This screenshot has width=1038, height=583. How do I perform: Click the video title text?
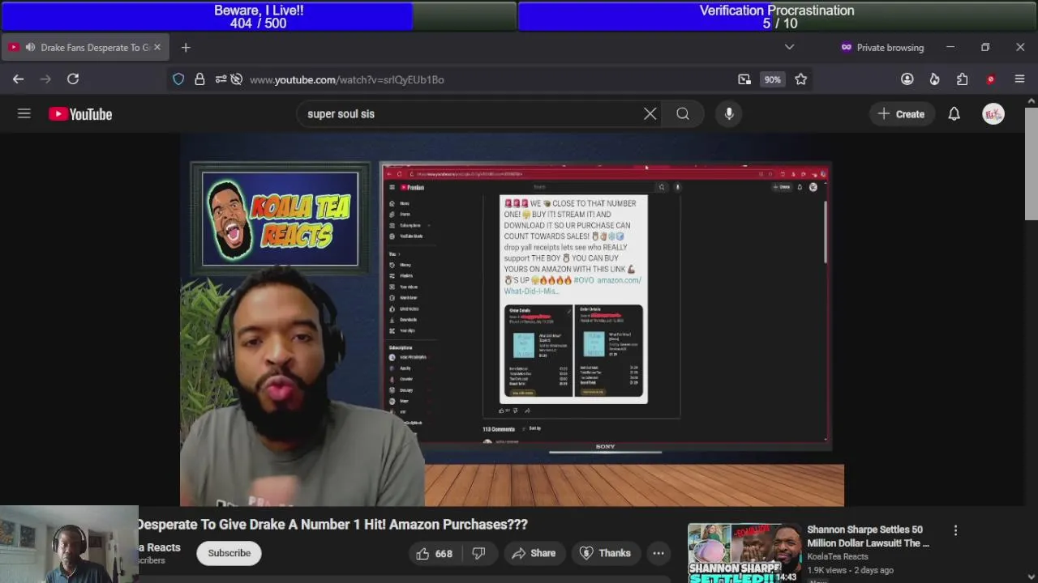(332, 525)
